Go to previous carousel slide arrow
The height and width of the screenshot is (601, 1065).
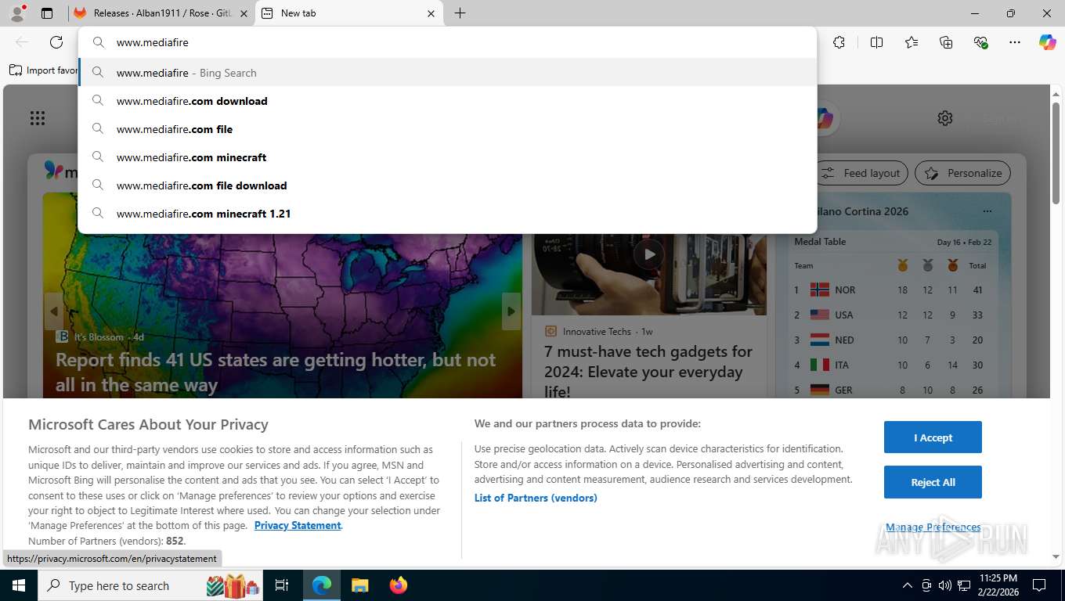[x=54, y=311]
